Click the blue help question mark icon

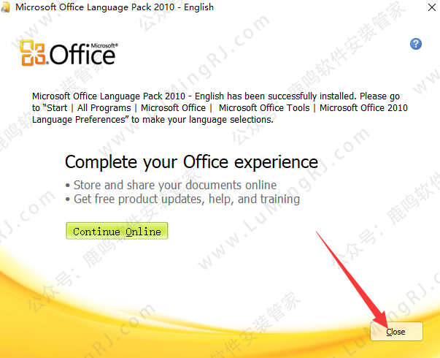416,44
